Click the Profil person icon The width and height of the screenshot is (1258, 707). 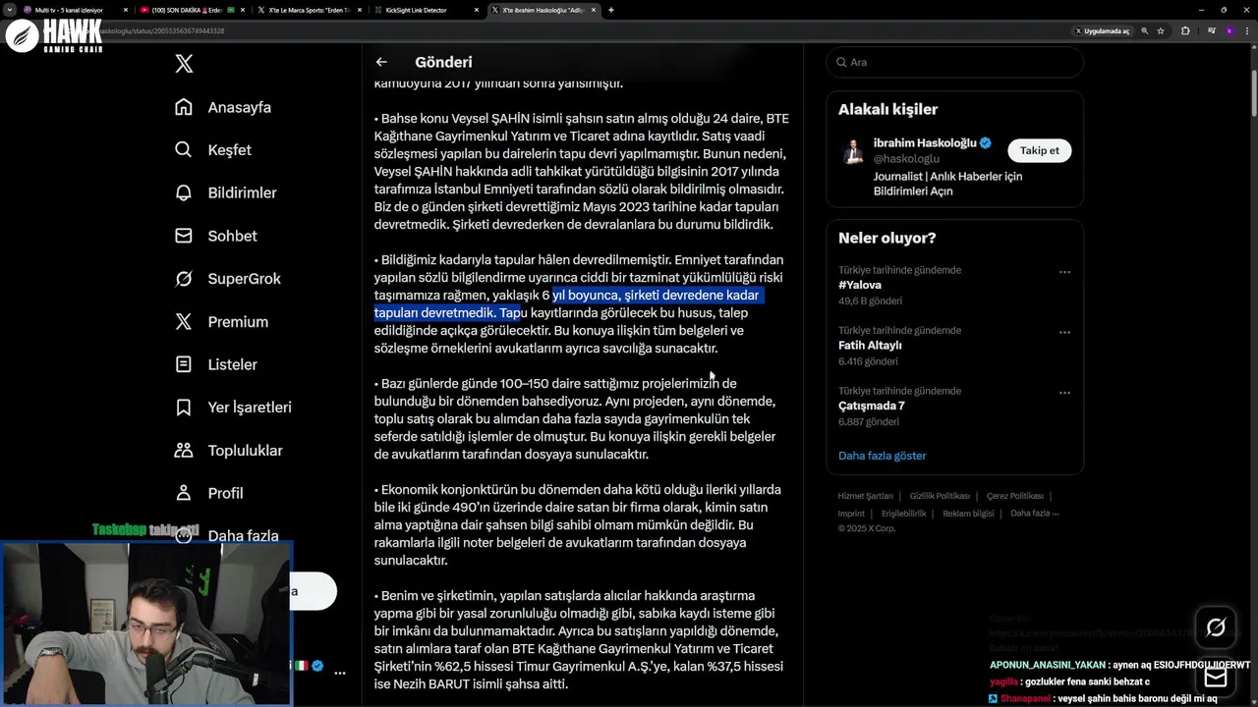[184, 493]
